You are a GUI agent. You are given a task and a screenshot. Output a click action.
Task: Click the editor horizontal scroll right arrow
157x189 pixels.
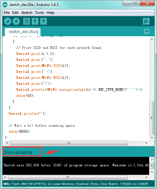pos(146,143)
